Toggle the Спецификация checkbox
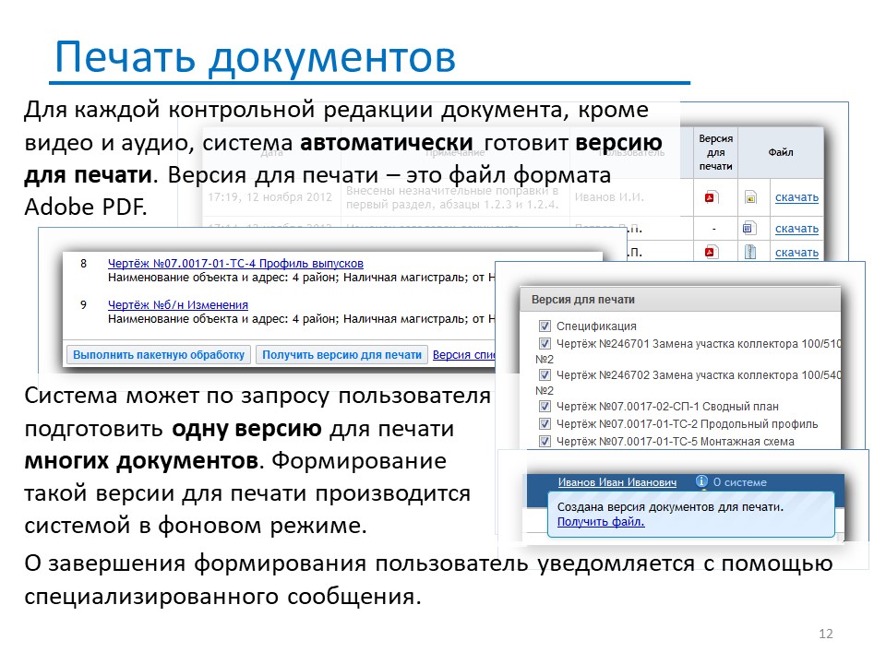The image size is (886, 664). (x=545, y=326)
